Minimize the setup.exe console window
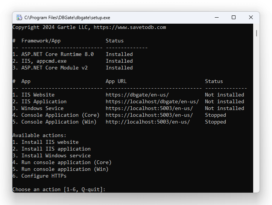The height and width of the screenshot is (205, 272). 216,18
